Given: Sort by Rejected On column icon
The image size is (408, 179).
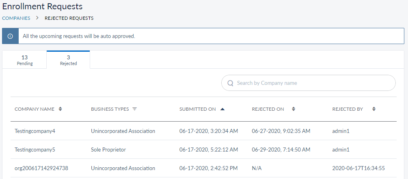Looking at the screenshot, I should (293, 109).
